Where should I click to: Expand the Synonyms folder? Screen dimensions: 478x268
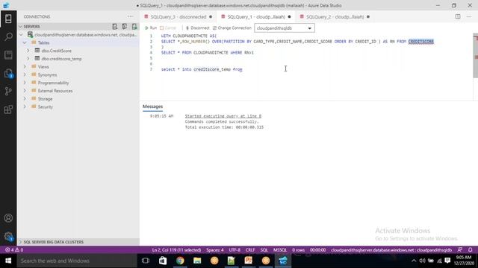point(25,74)
